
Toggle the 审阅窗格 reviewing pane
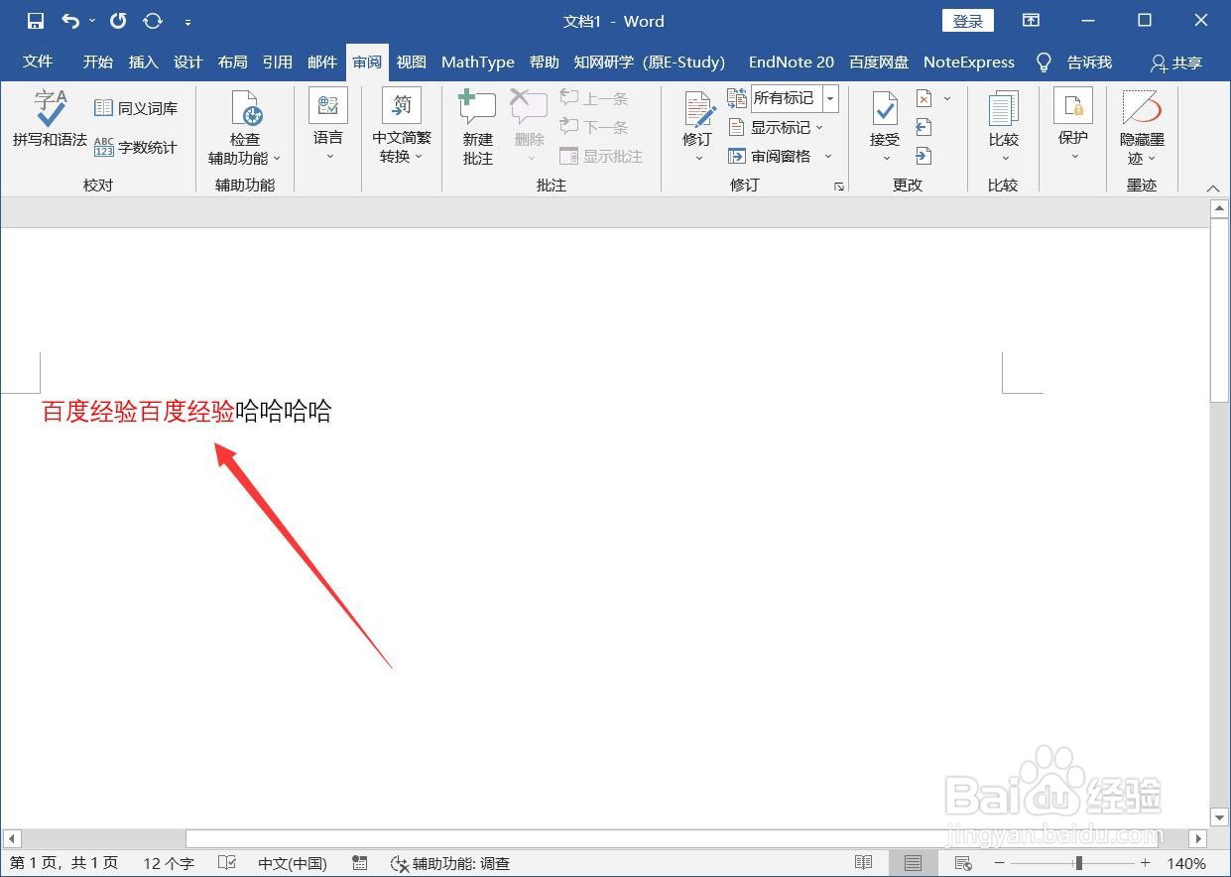[769, 156]
